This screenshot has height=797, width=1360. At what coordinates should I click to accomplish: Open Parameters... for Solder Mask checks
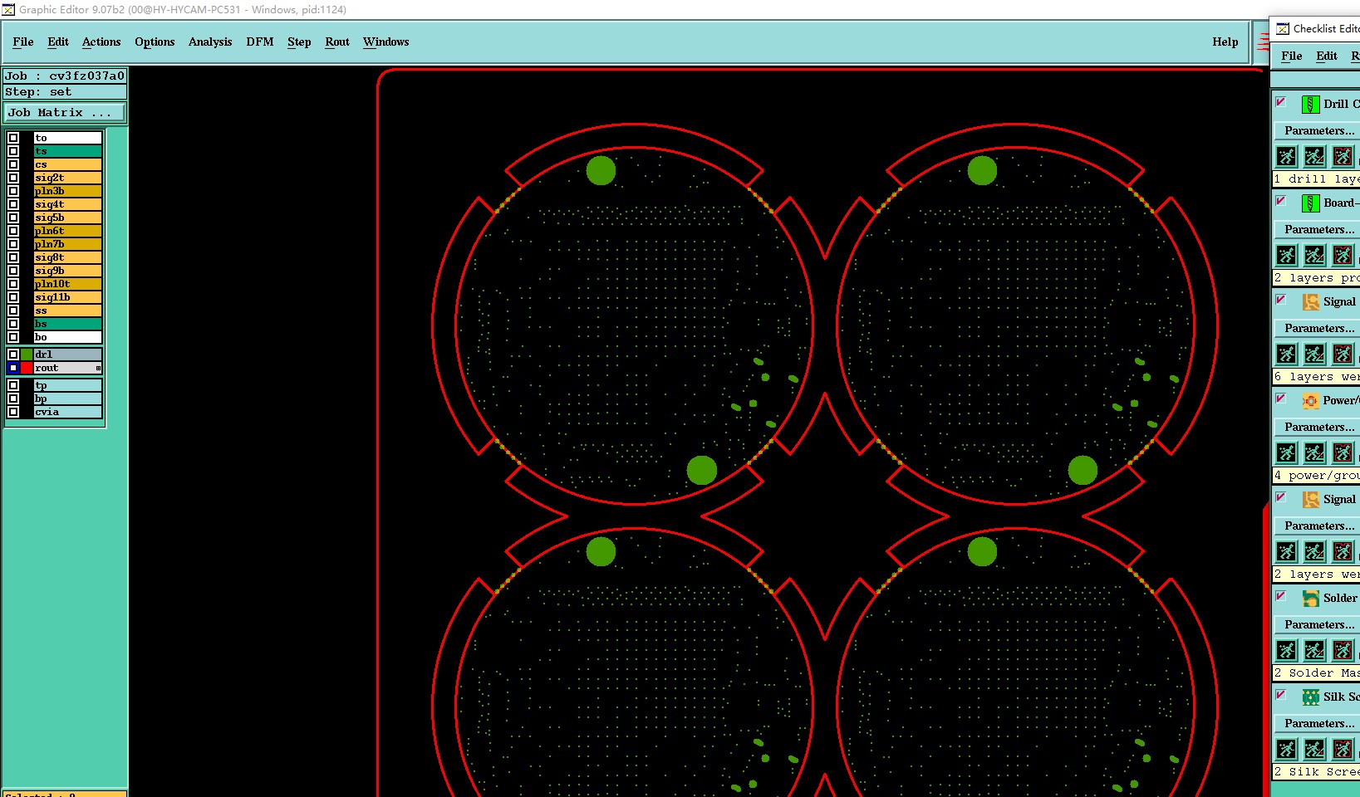(1318, 624)
